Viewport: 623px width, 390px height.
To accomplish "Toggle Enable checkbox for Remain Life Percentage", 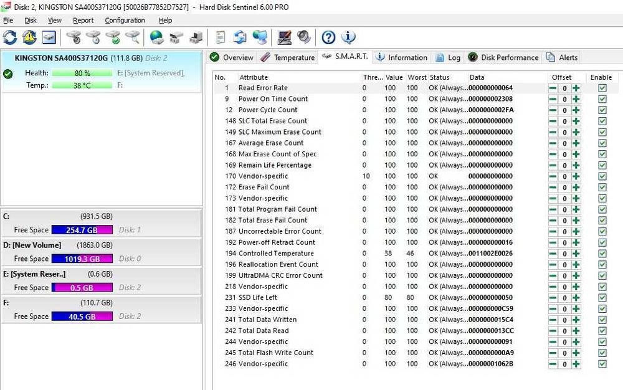I will pyautogui.click(x=602, y=165).
